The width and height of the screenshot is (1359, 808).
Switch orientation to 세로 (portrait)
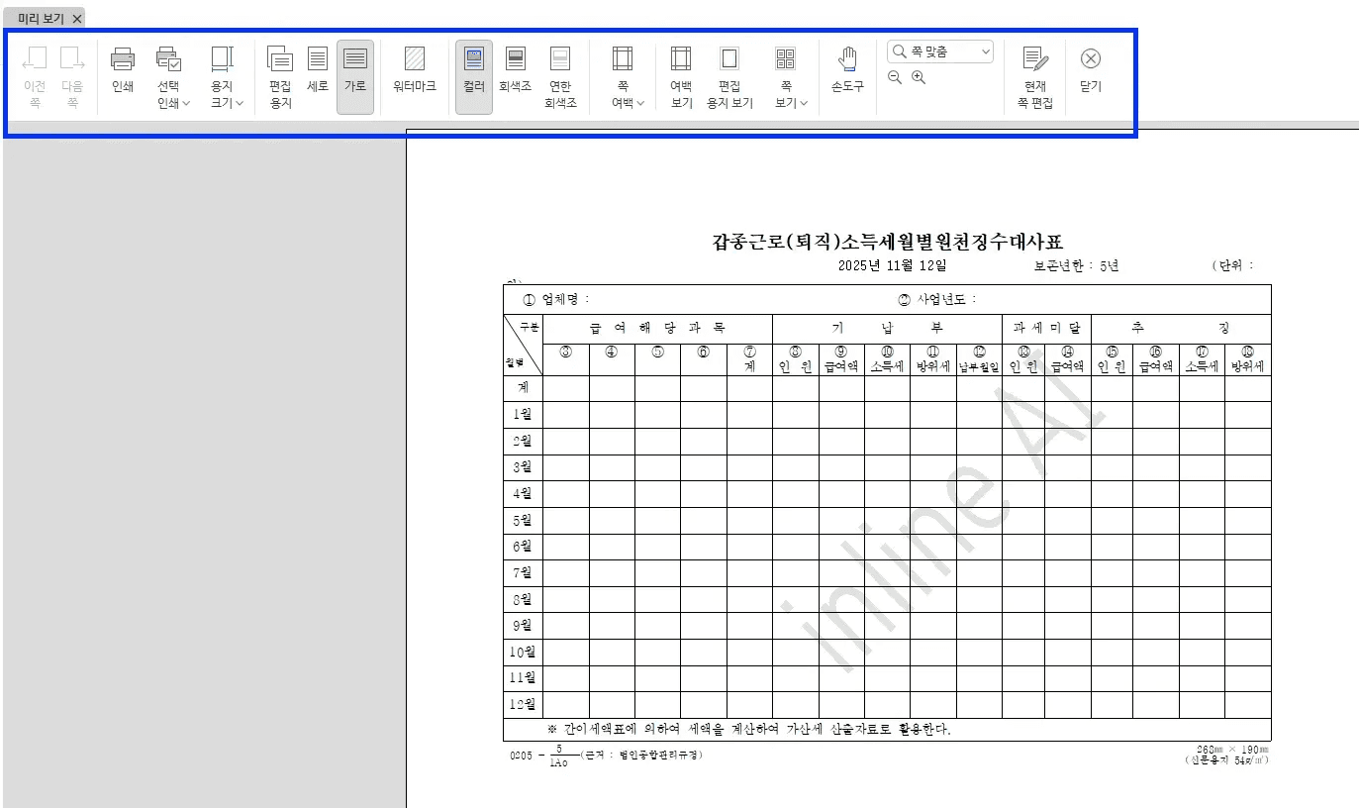[317, 74]
